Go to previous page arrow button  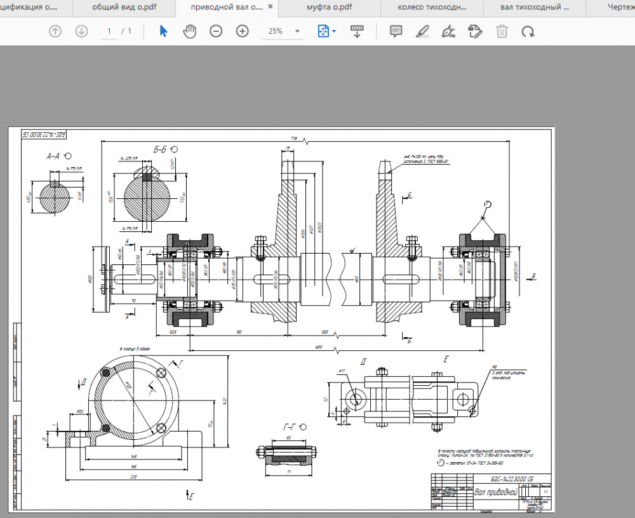55,31
